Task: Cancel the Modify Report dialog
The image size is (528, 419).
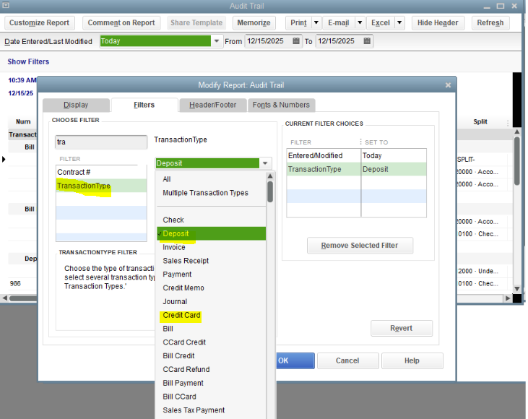Action: point(347,360)
